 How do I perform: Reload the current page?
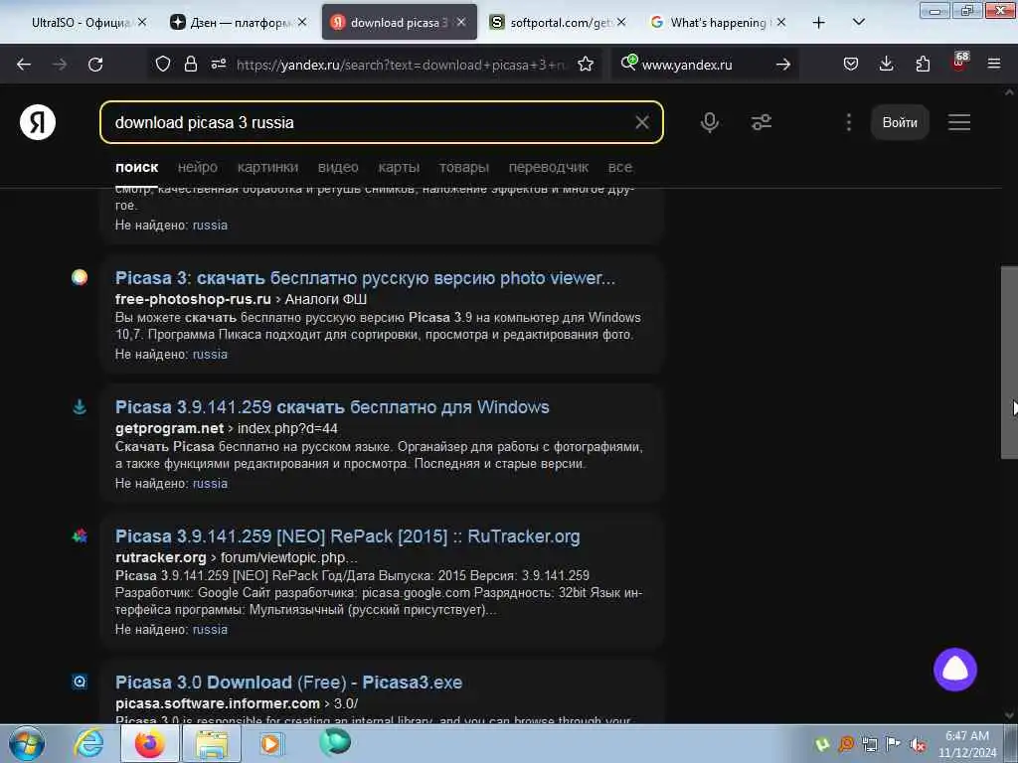coord(95,65)
